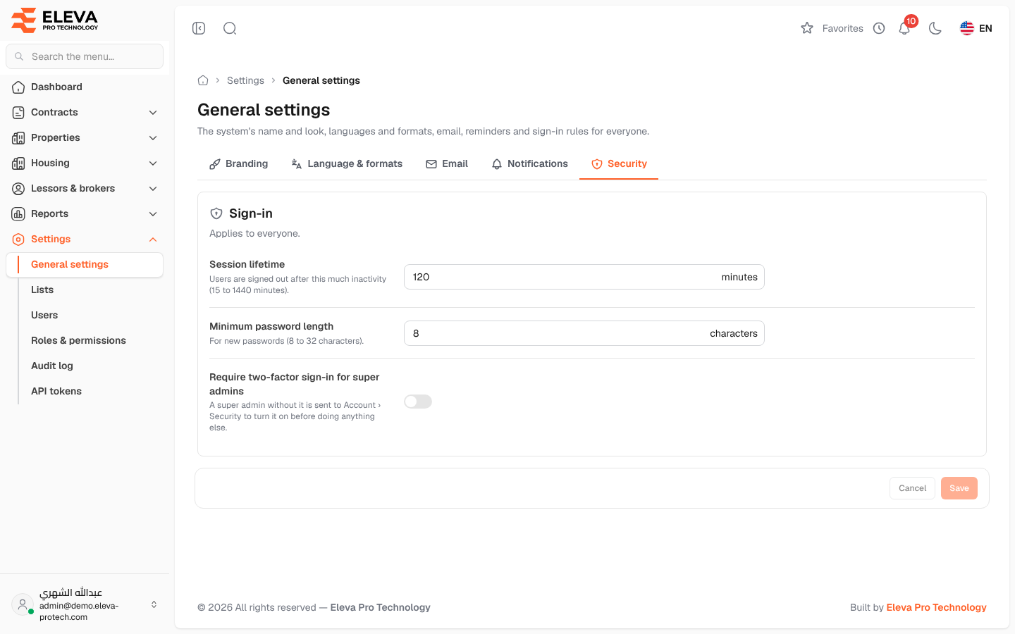Image resolution: width=1015 pixels, height=634 pixels.
Task: Open the API tokens page
Action: click(85, 391)
